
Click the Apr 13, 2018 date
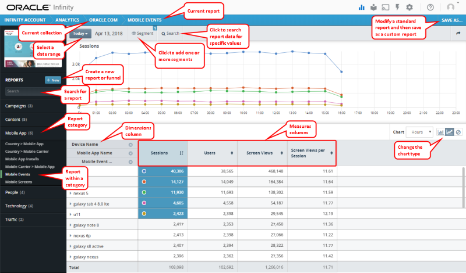coord(109,34)
